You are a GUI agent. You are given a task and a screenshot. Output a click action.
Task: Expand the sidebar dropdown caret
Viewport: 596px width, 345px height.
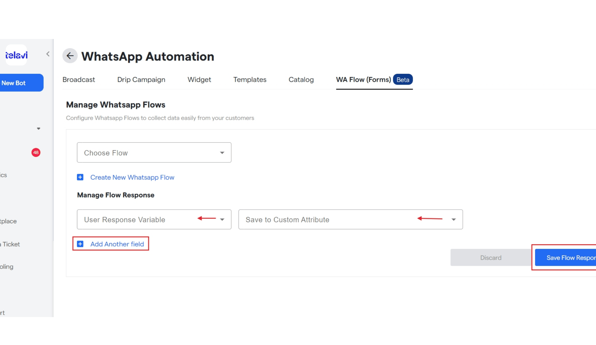pos(38,128)
